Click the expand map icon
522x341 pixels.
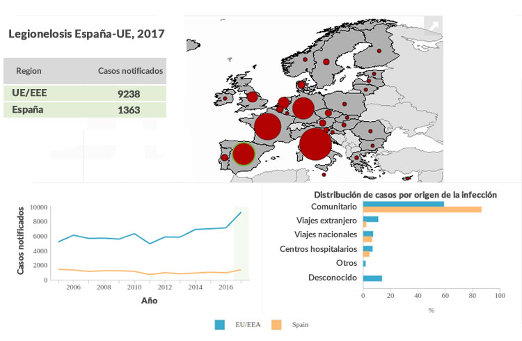click(x=433, y=26)
